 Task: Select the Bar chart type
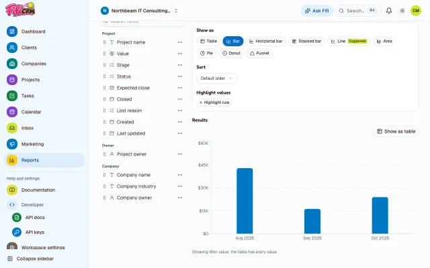click(233, 42)
